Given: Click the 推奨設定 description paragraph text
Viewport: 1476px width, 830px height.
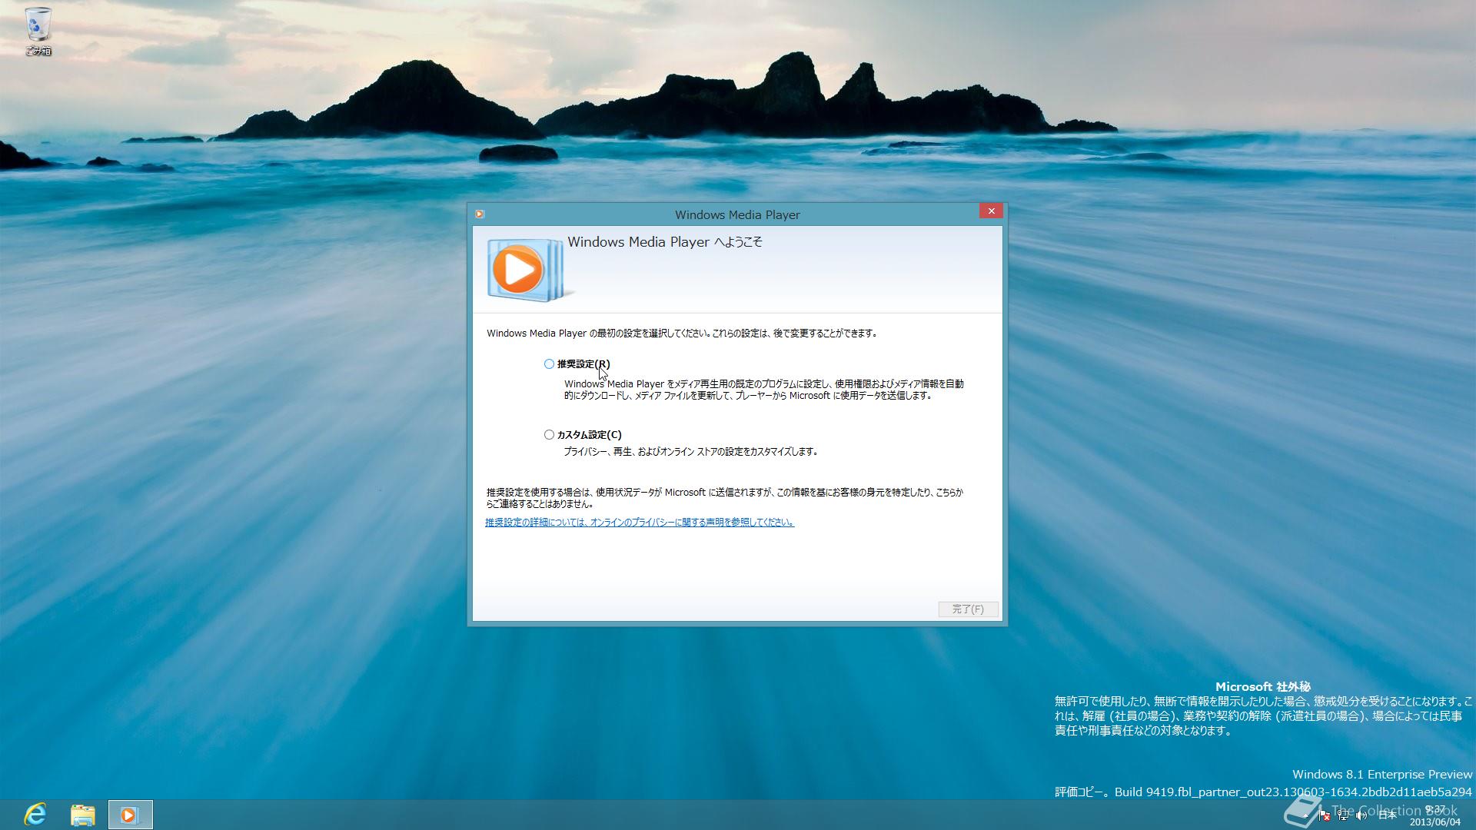Looking at the screenshot, I should coord(764,390).
